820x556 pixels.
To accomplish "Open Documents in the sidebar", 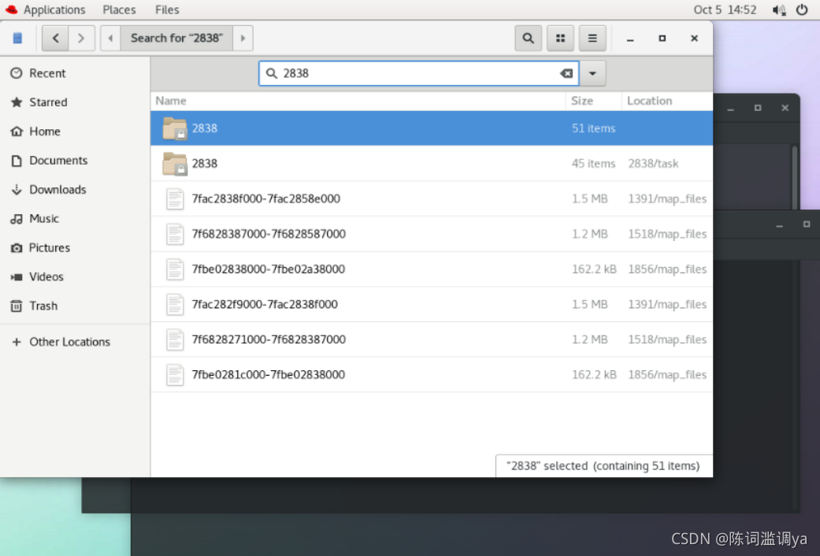I will tap(76, 161).
